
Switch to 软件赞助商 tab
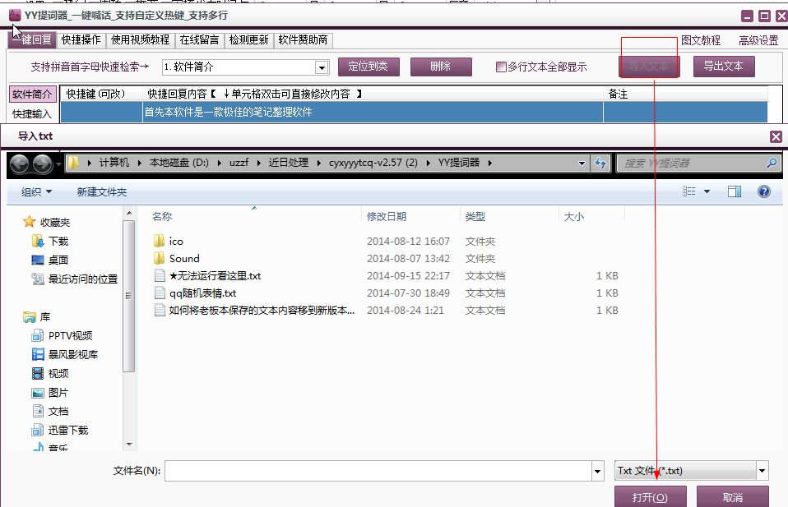(x=303, y=39)
